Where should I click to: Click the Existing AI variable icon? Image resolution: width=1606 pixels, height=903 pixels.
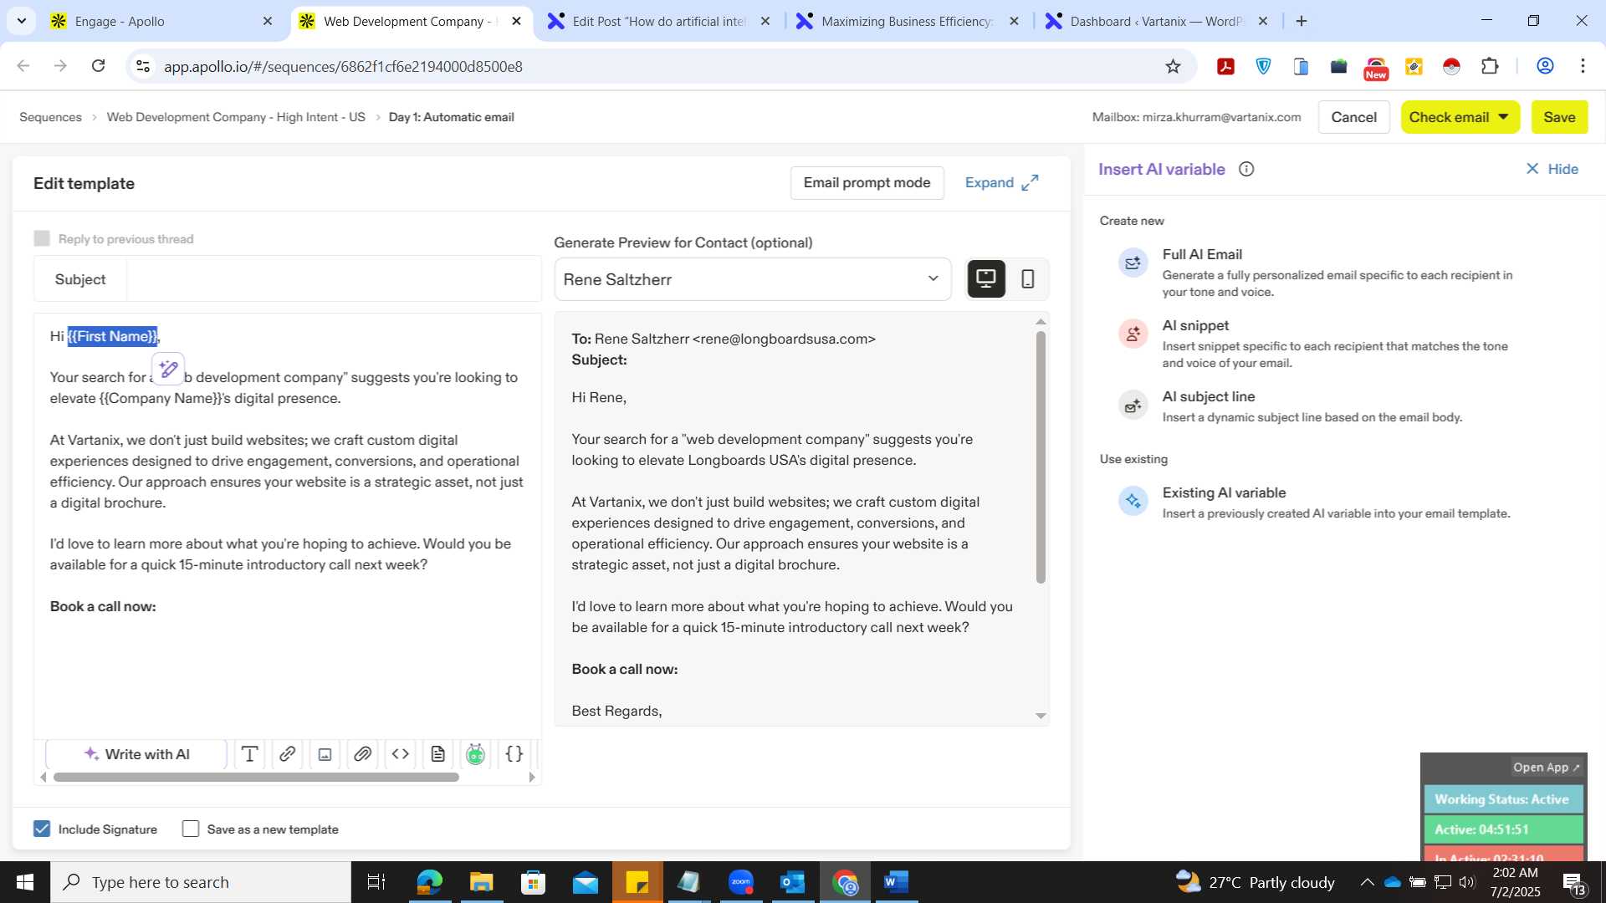1133,501
